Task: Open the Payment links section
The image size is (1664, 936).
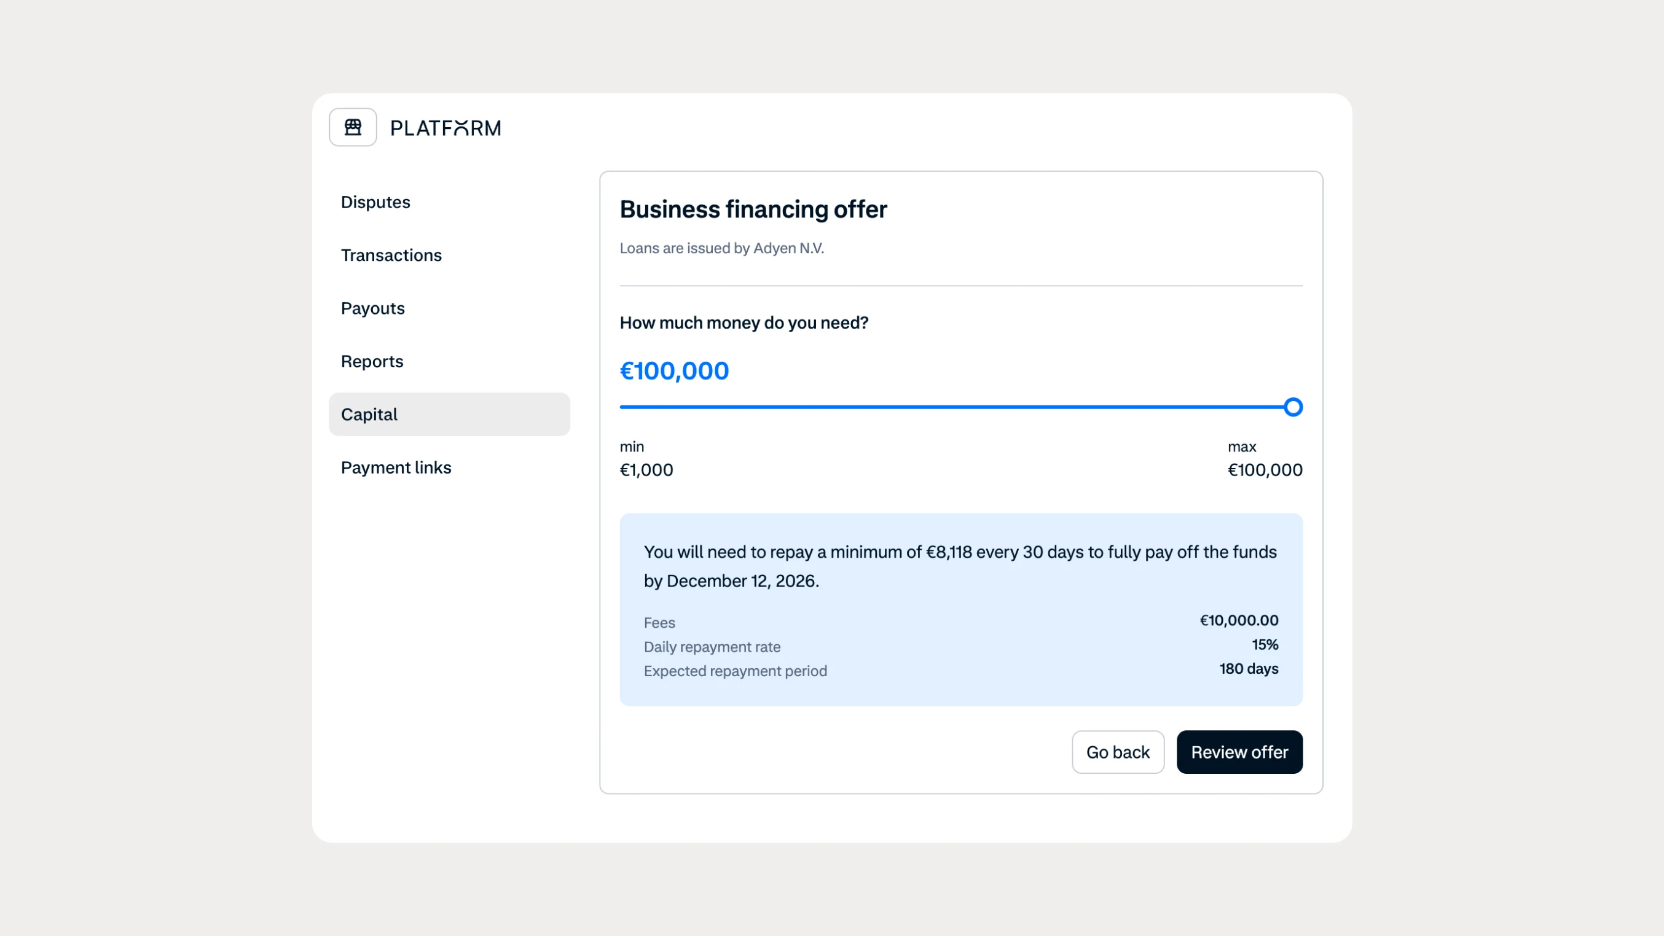Action: 396,467
